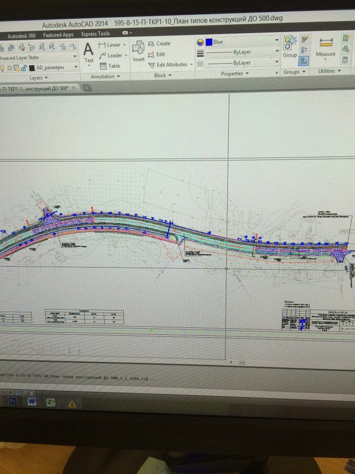The width and height of the screenshot is (355, 474).
Task: Select the Measure utility tool
Action: tap(326, 48)
